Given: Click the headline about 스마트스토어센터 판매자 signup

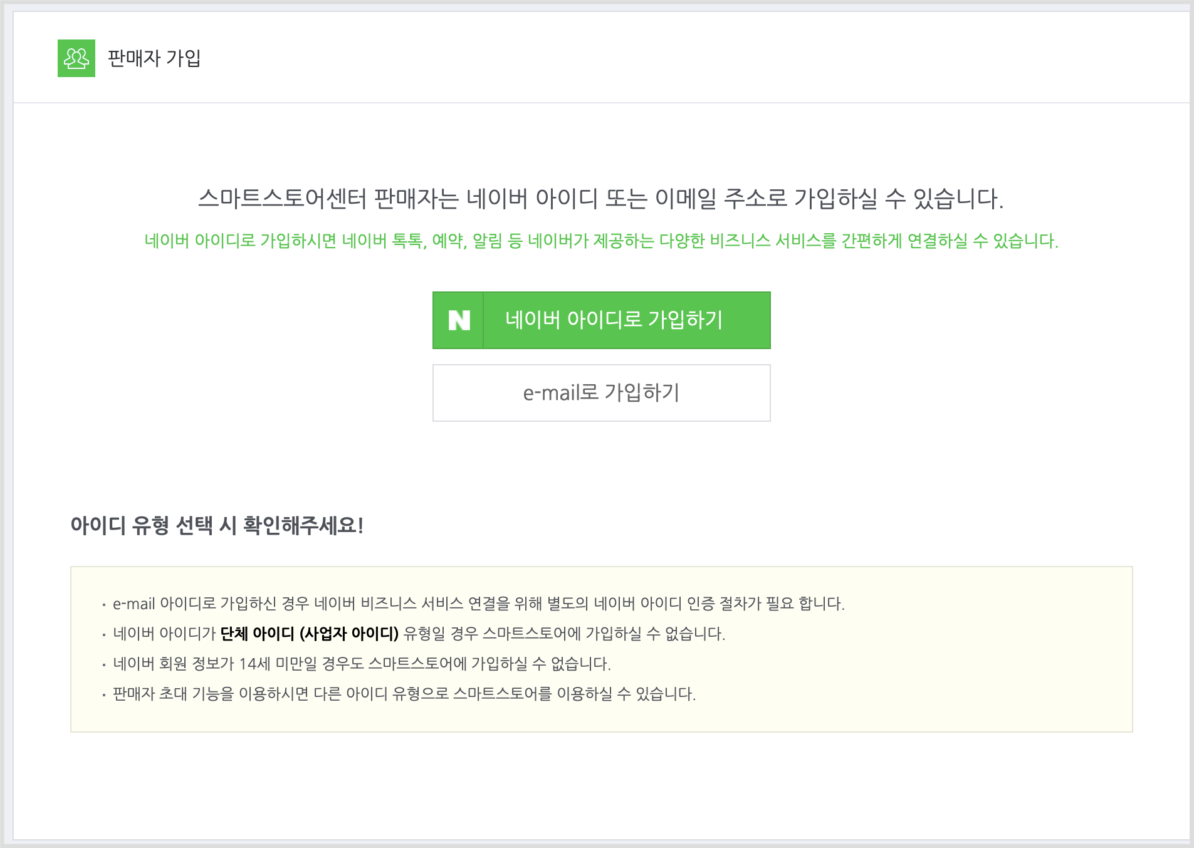Looking at the screenshot, I should (601, 199).
